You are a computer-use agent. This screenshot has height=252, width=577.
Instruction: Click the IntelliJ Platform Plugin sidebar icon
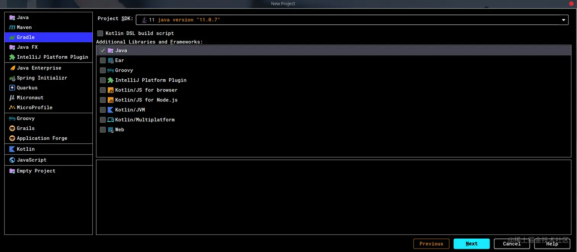pyautogui.click(x=12, y=57)
